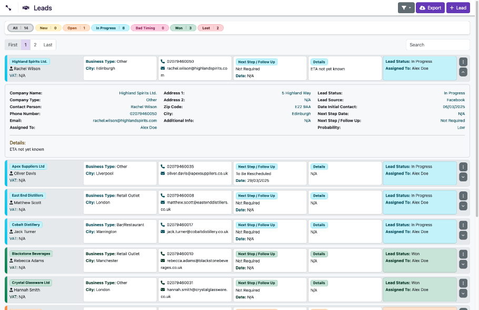Click the add Lead button
479x310 pixels.
pyautogui.click(x=457, y=8)
